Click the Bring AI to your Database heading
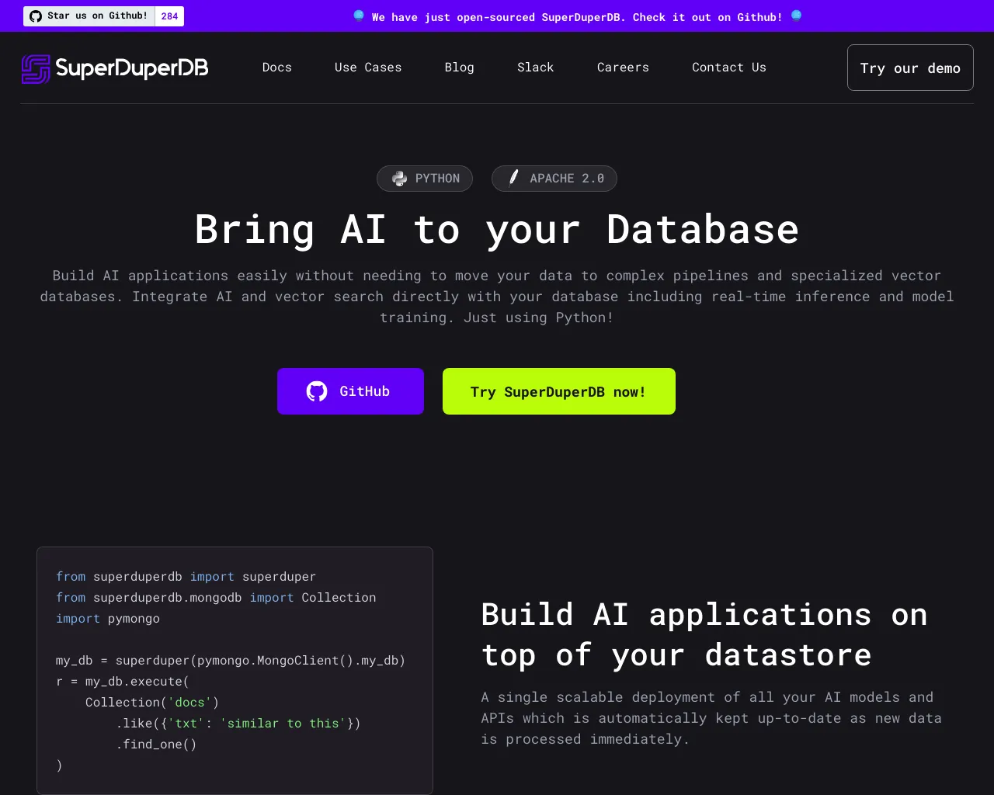 497,230
